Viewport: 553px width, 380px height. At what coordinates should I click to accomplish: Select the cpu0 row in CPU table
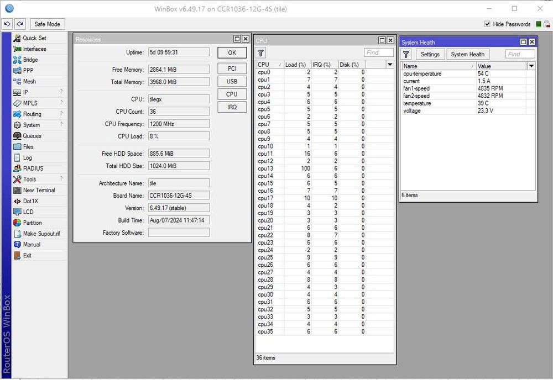tap(325, 72)
